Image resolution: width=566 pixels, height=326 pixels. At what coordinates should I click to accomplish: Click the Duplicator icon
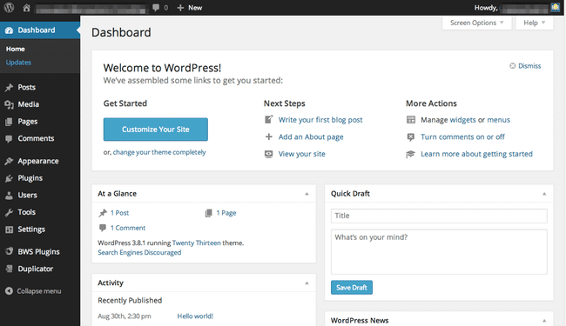[9, 269]
